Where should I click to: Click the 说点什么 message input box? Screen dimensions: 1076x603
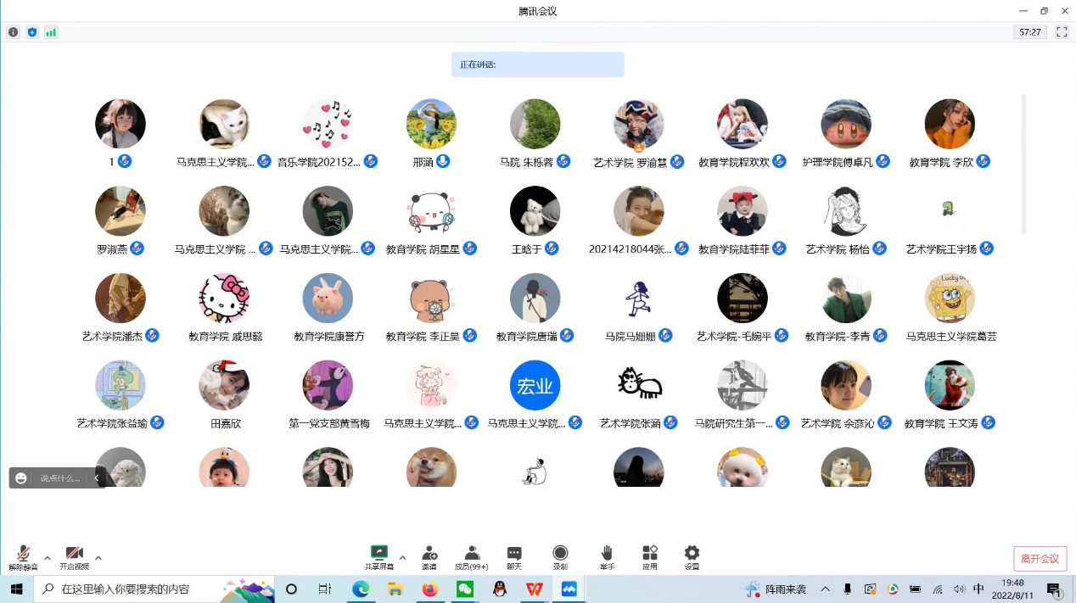coord(60,478)
